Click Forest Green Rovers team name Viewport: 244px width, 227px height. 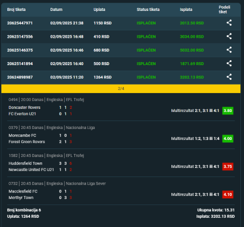pos(27,142)
